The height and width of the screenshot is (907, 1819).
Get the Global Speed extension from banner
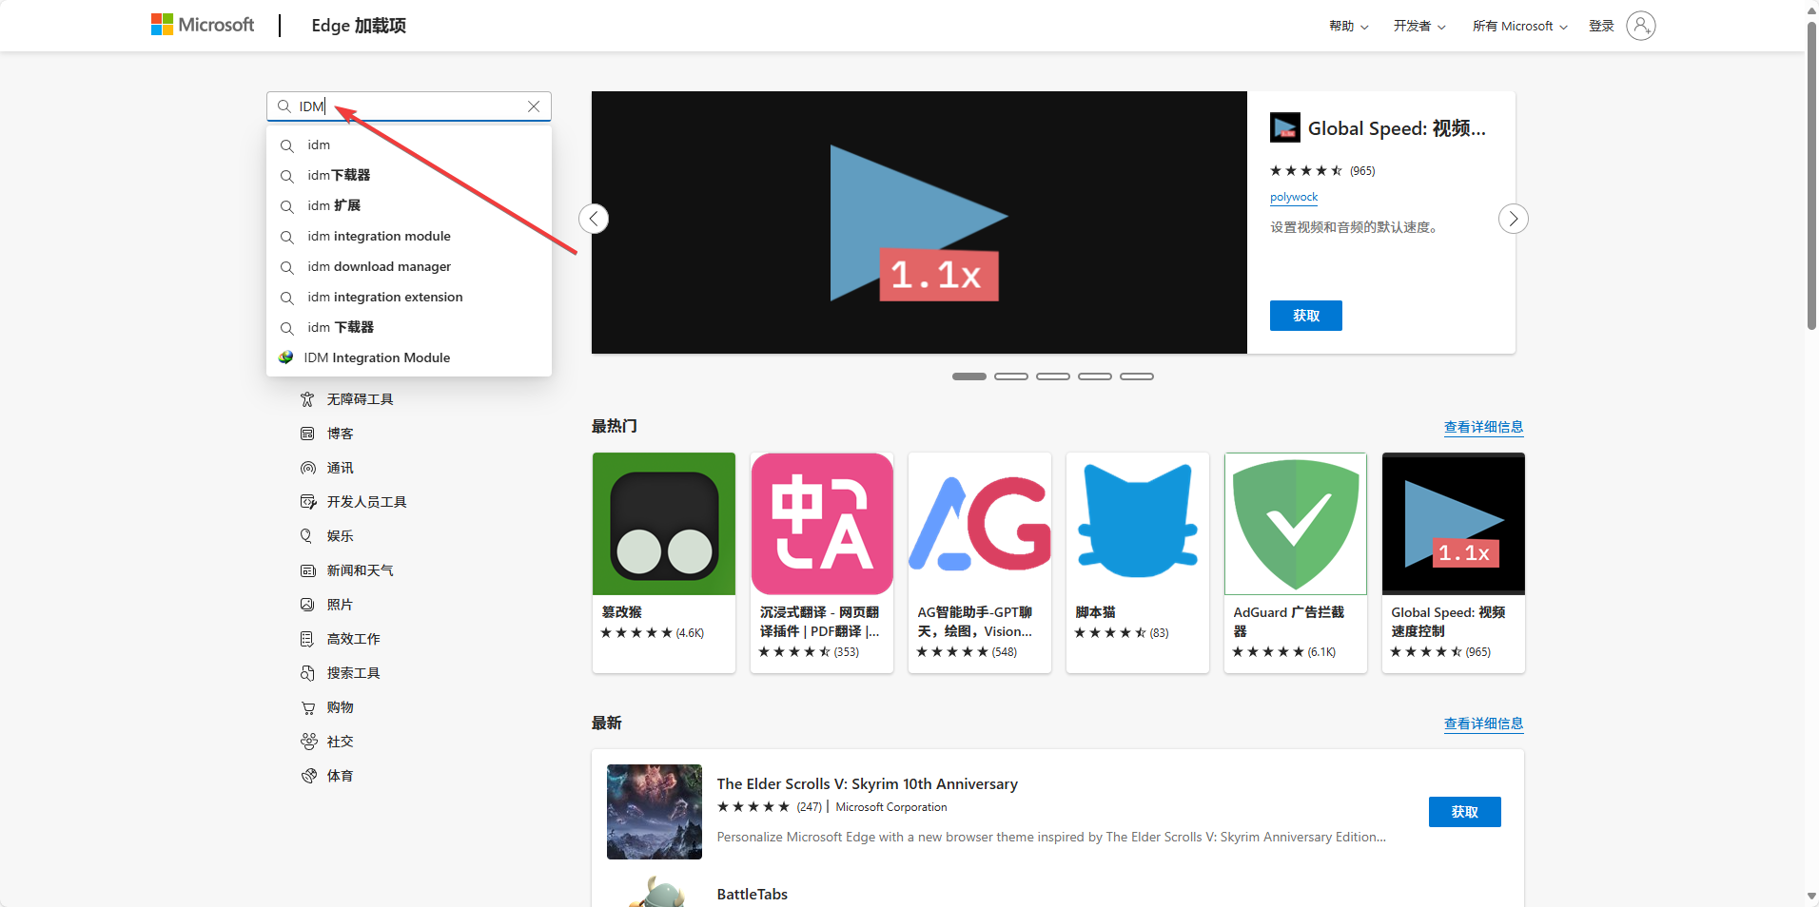tap(1305, 316)
